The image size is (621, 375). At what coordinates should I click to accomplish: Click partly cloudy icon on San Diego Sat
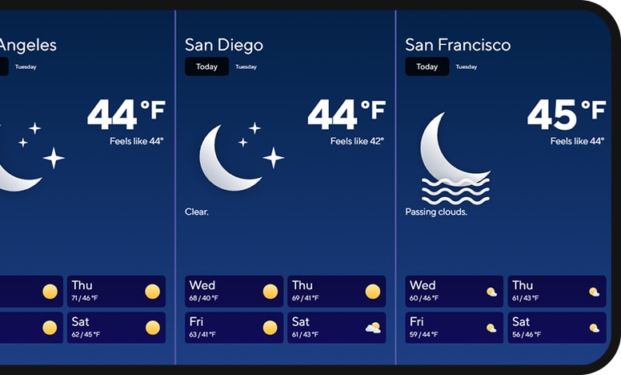pos(373,328)
